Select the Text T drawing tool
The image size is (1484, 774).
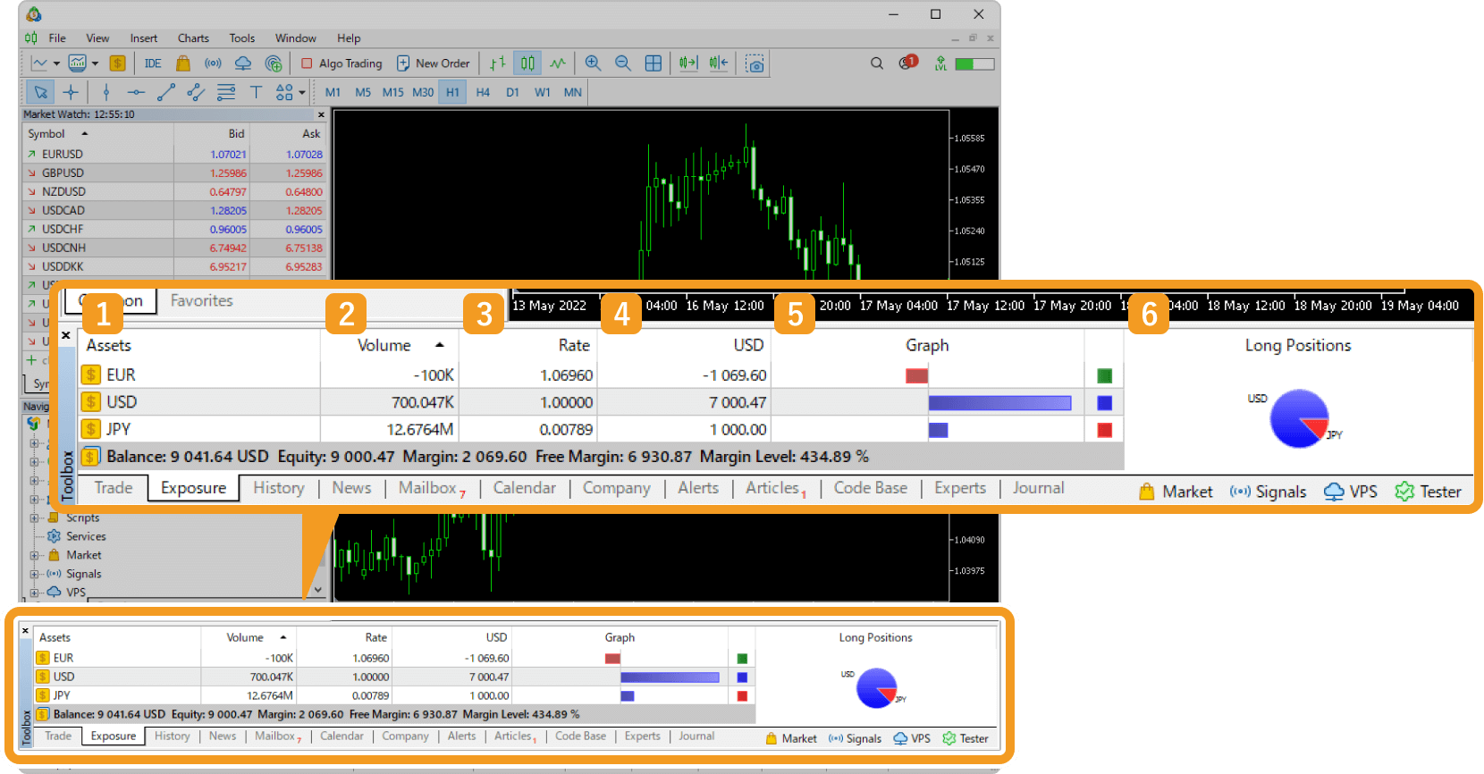click(x=256, y=92)
